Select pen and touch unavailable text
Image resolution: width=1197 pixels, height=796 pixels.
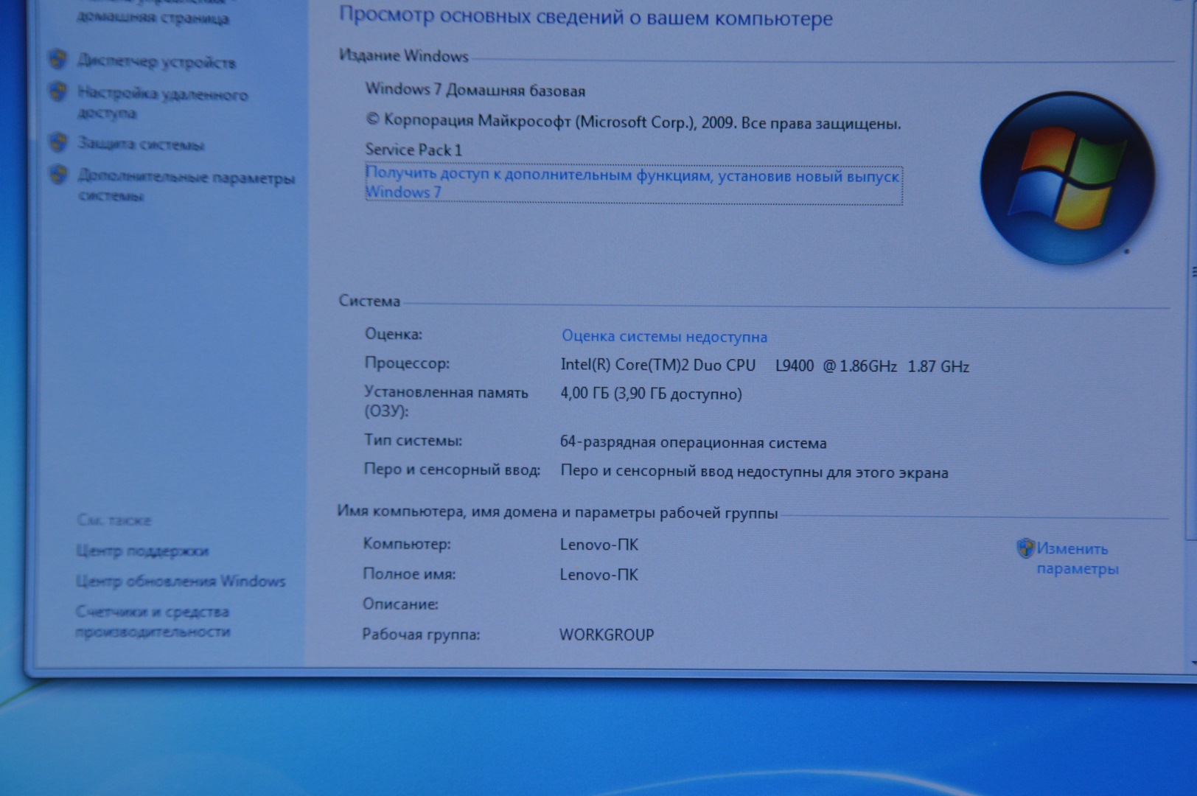click(754, 472)
